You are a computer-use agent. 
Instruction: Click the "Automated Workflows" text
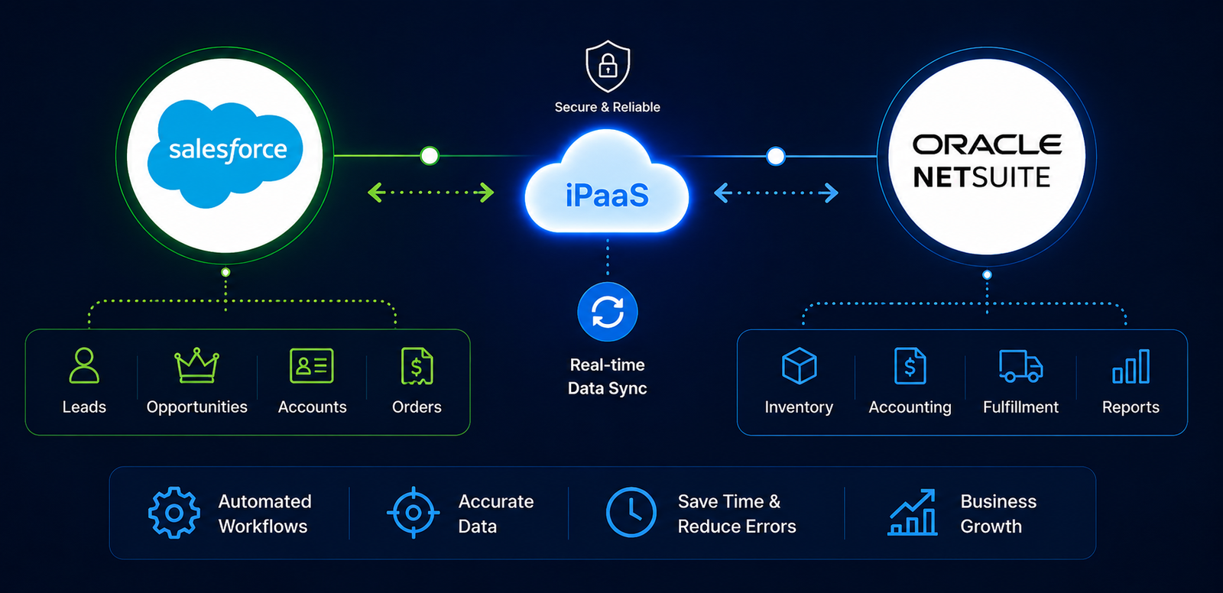pyautogui.click(x=264, y=514)
